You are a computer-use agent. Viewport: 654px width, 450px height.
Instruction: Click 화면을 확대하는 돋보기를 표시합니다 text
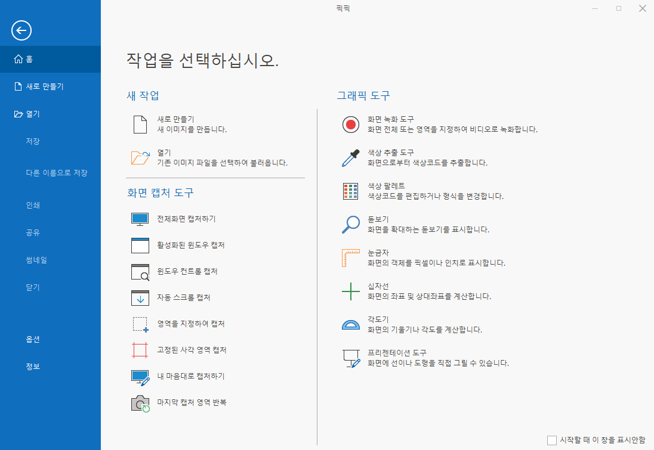click(x=428, y=229)
